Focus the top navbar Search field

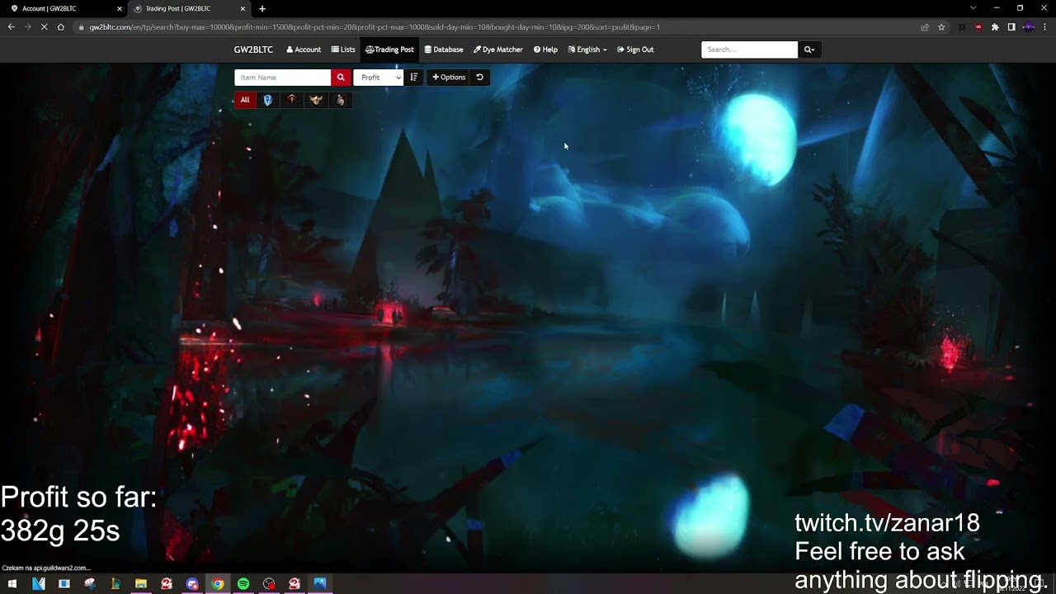click(x=750, y=49)
